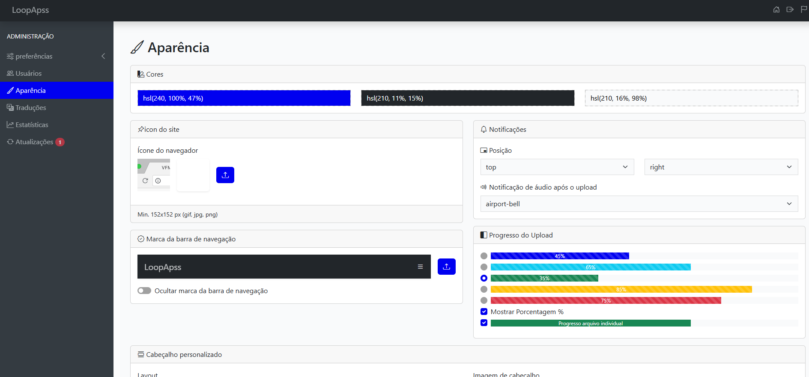
Task: Open Estatísticas section
Action: click(x=57, y=125)
